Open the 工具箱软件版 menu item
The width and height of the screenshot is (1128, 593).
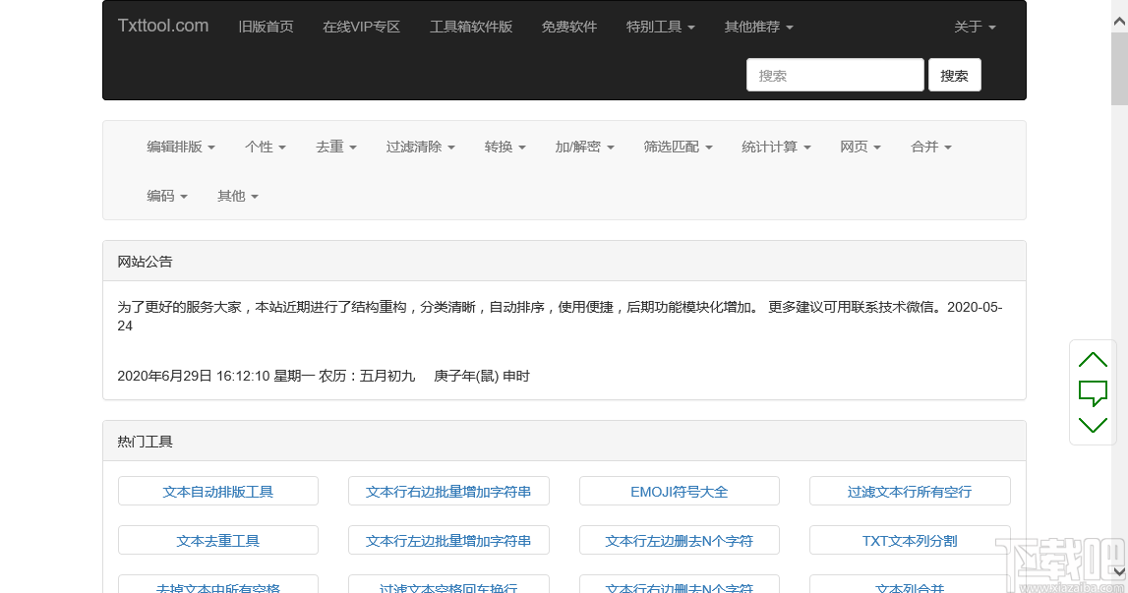(472, 27)
